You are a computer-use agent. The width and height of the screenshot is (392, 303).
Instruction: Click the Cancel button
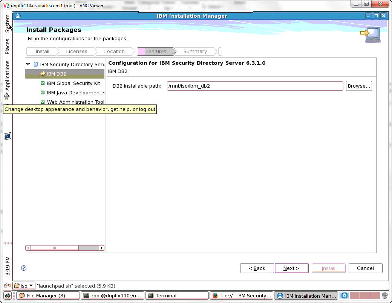click(366, 268)
